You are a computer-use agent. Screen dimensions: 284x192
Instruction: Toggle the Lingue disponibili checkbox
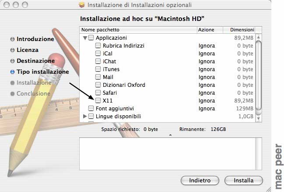point(91,117)
